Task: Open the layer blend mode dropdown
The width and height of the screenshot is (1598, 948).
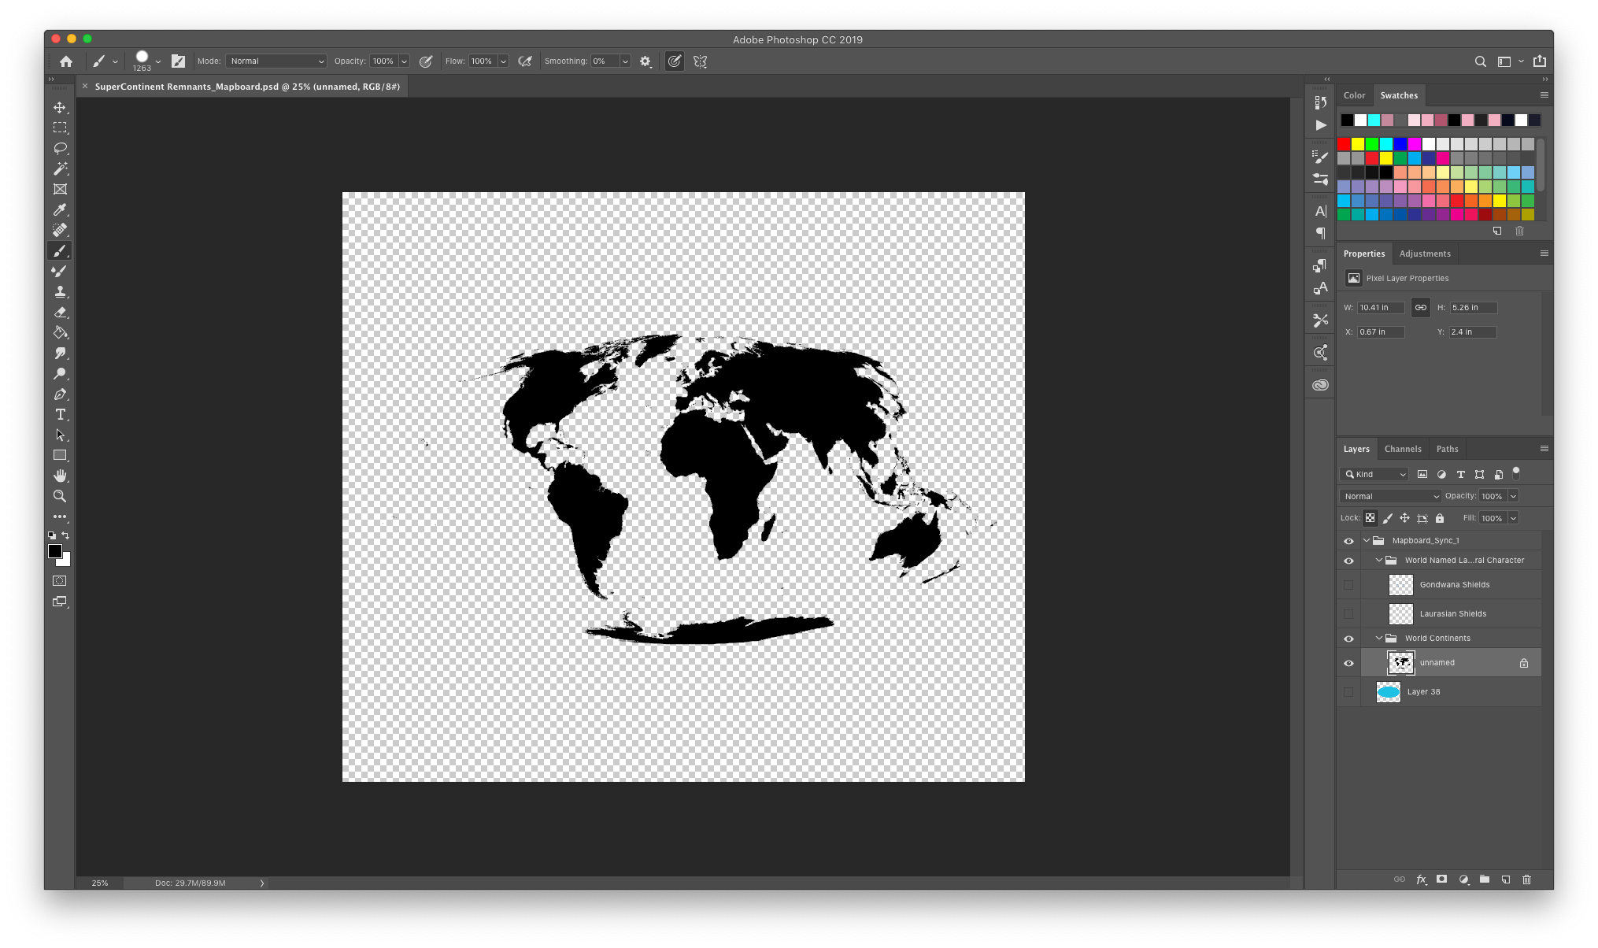Action: click(x=1390, y=496)
